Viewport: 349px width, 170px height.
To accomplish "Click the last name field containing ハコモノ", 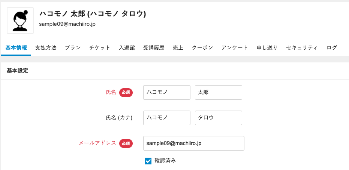I will point(166,93).
